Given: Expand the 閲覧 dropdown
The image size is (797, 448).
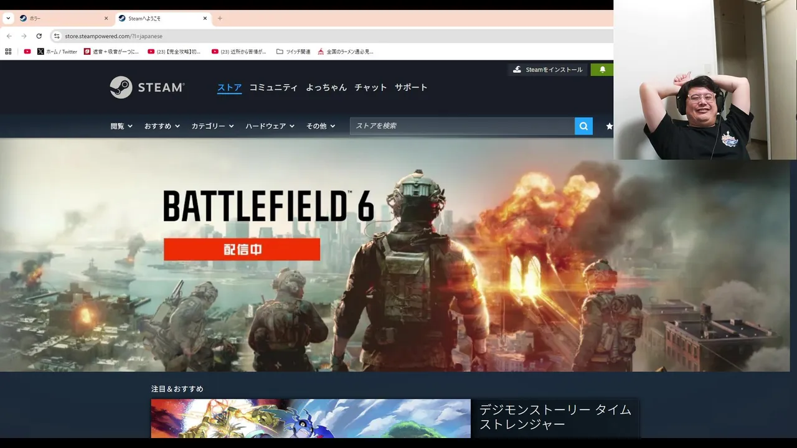Looking at the screenshot, I should 121,126.
